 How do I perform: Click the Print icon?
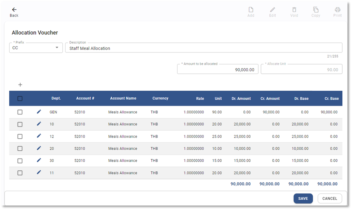338,10
